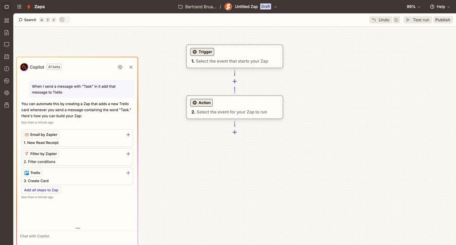
Task: Click the Draft status badge
Action: click(x=265, y=7)
